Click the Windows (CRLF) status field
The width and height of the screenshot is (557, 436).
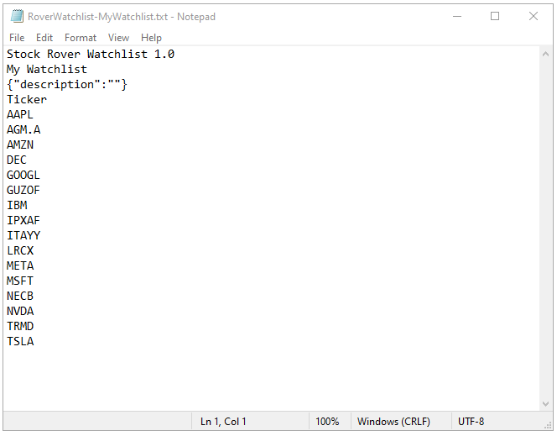(393, 422)
